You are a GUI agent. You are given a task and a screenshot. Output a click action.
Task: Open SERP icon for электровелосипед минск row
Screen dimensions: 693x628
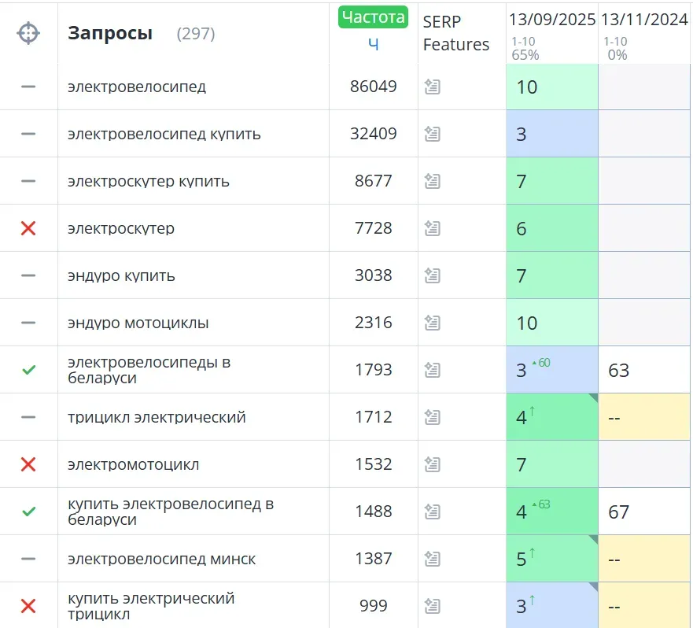[433, 560]
